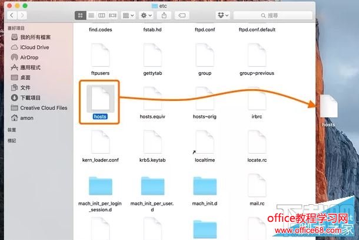359x240 pixels.
Task: Go forward with the forward arrow button
Action: 22,15
